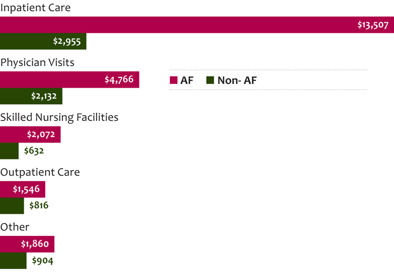Click the Skilled Nursing Facilities label

point(59,117)
